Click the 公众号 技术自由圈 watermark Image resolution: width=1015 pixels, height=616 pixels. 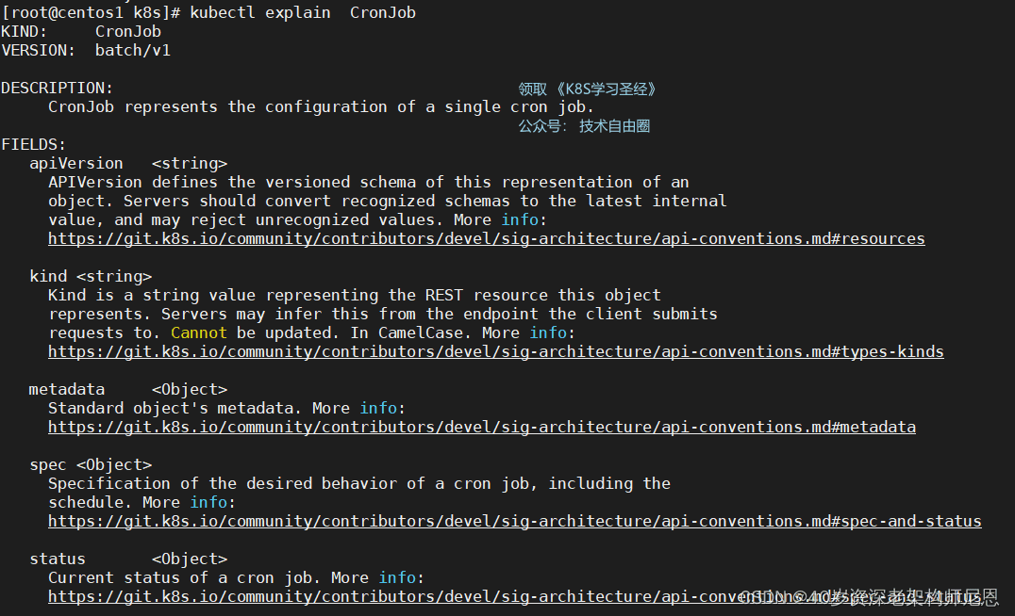584,126
